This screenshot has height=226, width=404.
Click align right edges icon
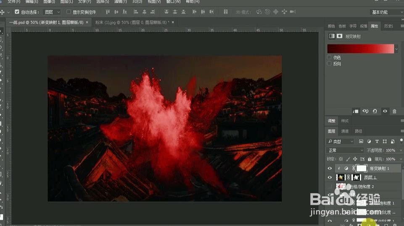point(153,12)
